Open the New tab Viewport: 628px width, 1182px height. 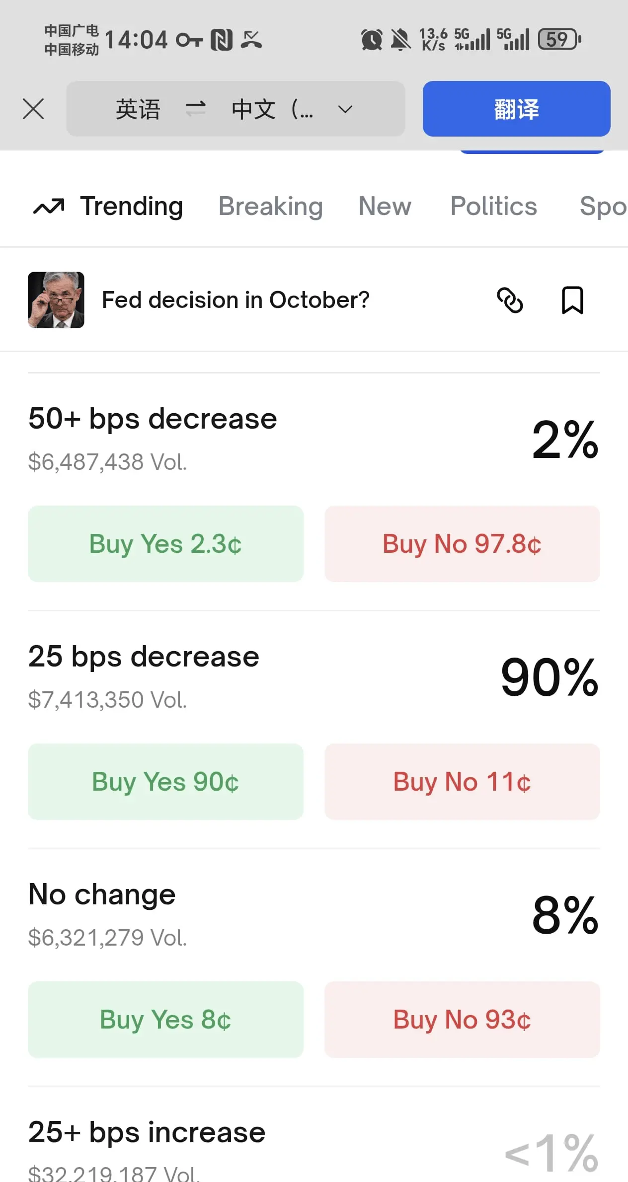point(385,207)
